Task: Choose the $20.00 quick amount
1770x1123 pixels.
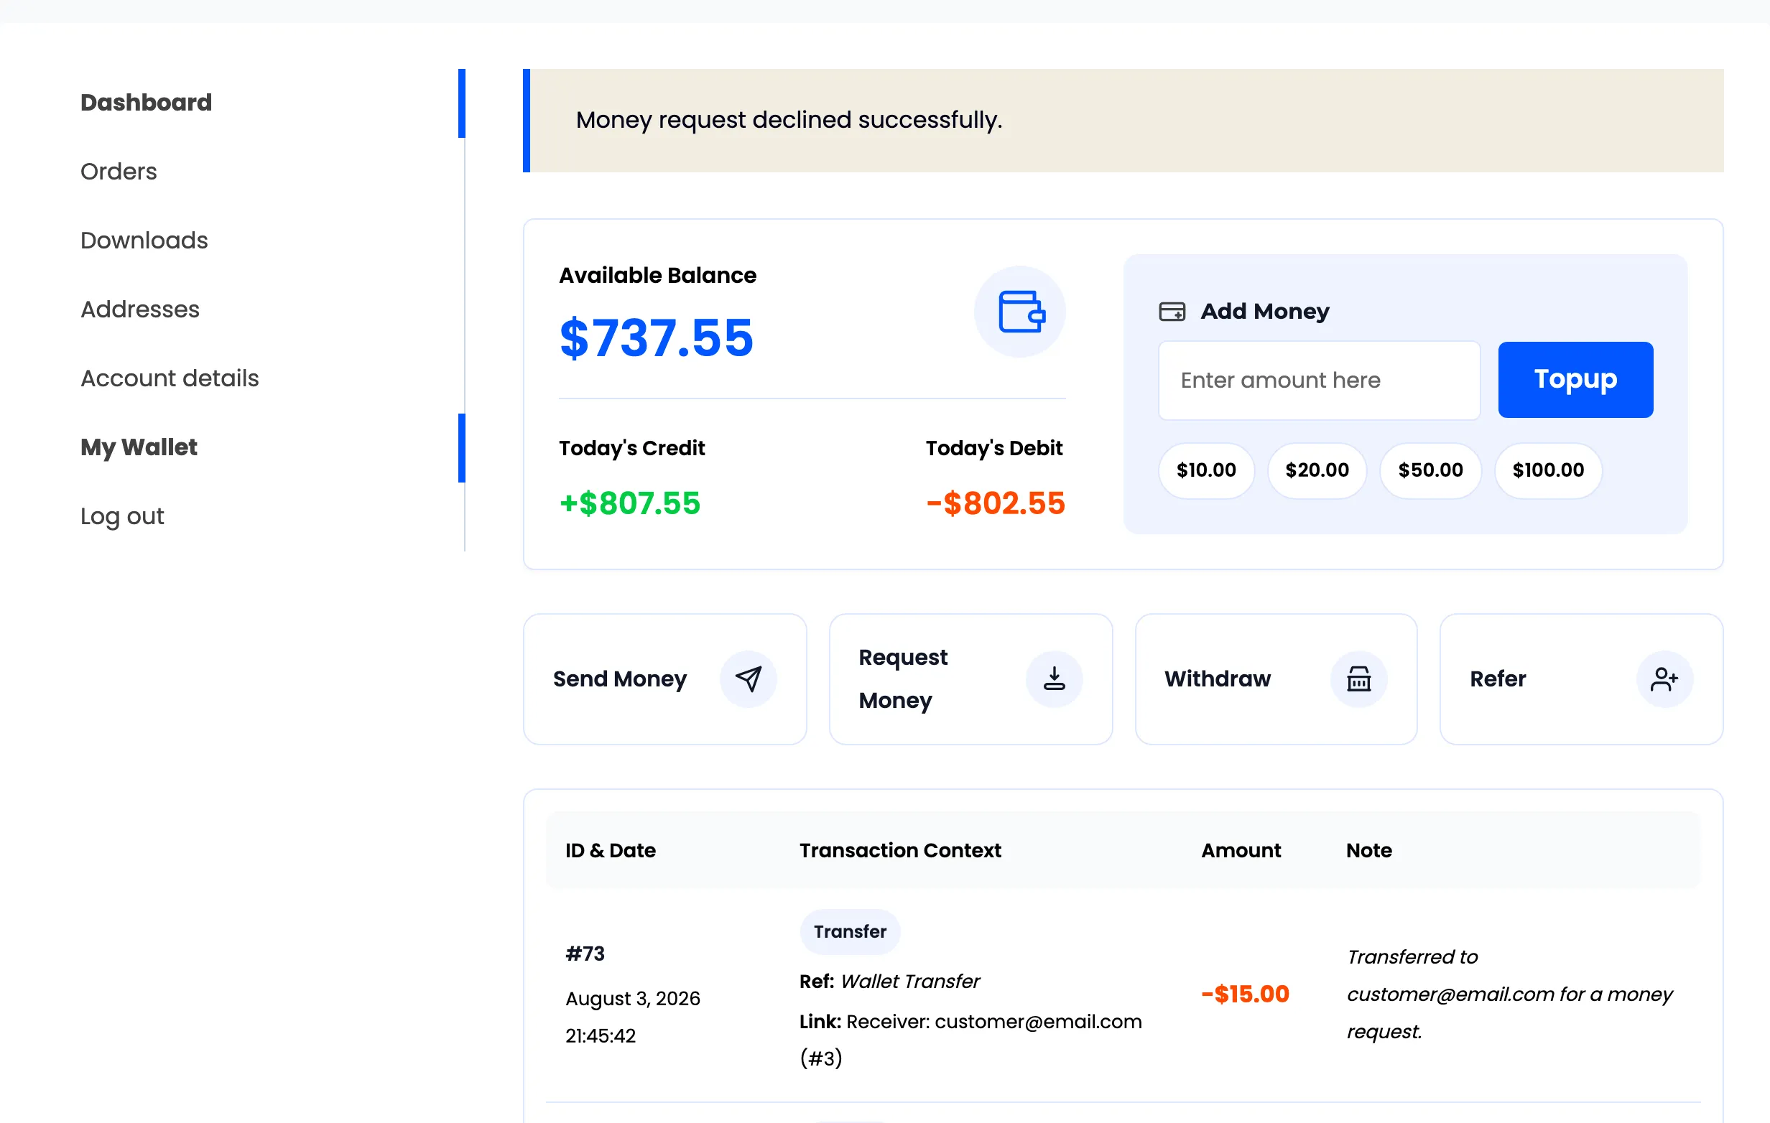Action: (1317, 470)
